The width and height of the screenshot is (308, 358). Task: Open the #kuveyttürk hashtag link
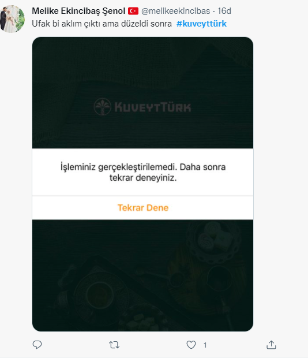click(201, 24)
